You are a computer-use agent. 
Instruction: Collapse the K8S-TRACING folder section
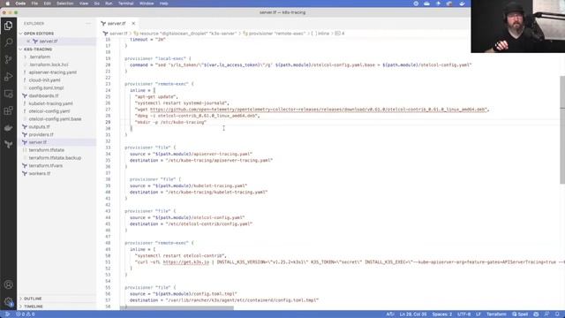[38, 49]
